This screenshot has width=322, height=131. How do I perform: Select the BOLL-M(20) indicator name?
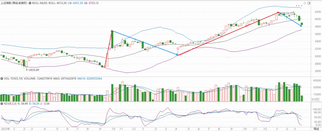pos(40,3)
